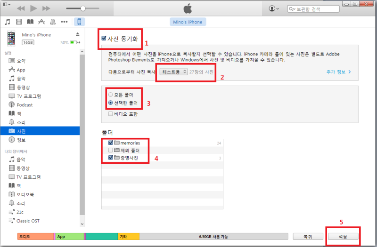Toggle the 사진 동기화 checkbox
Screen dimensions: 377x247
pos(104,38)
